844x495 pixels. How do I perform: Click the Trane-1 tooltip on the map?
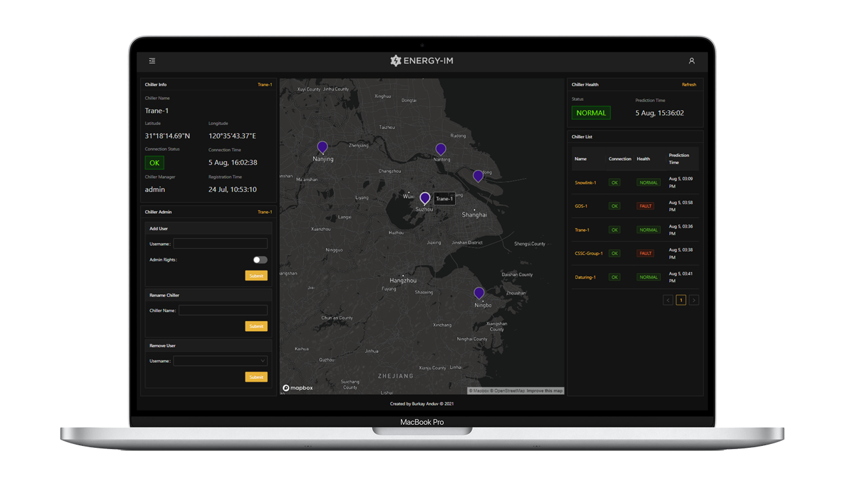(444, 198)
